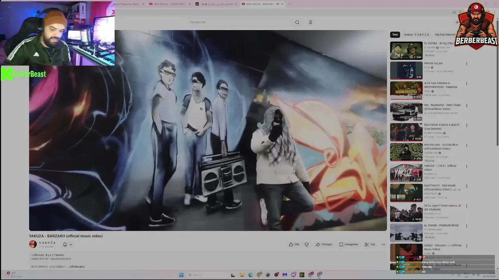Open Microsoft Edge from the taskbar
This screenshot has width=499, height=280.
(x=250, y=275)
